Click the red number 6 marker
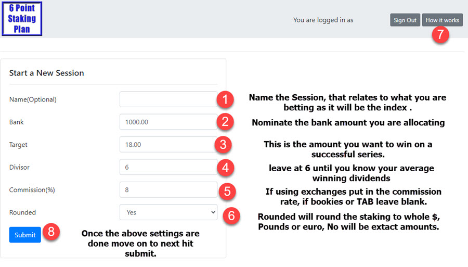 231,215
